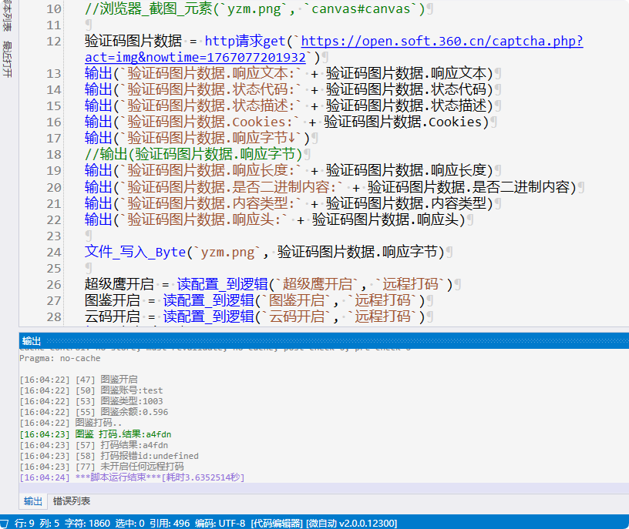Click the 编码: UTF-8 status bar item
The width and height of the screenshot is (629, 529).
pyautogui.click(x=220, y=524)
